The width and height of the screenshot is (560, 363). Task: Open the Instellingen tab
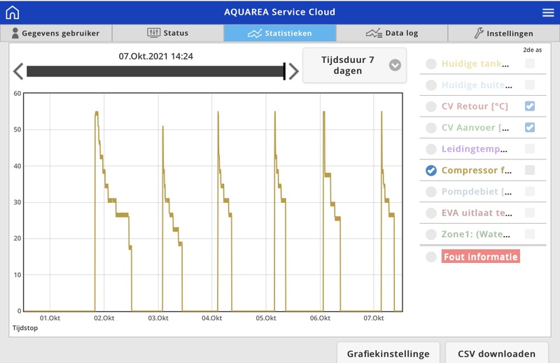tap(503, 33)
